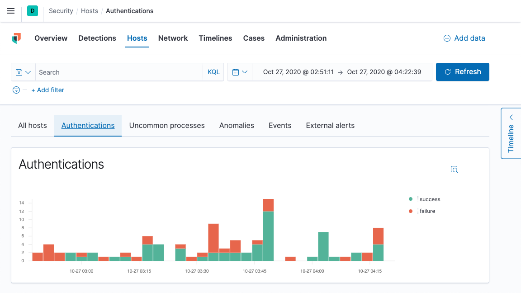Open the date quick-select calendar menu
The image size is (521, 293).
(240, 72)
